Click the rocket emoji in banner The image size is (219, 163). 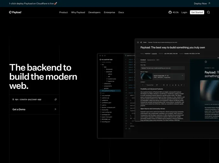click(x=56, y=4)
